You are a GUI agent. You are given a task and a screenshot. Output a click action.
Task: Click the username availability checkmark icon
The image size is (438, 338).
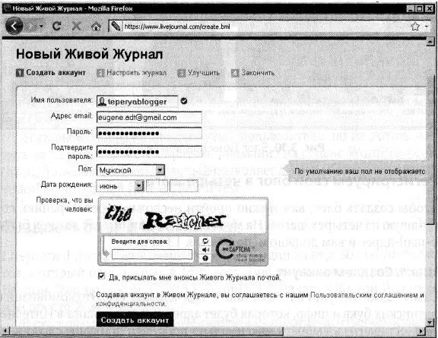click(x=184, y=101)
